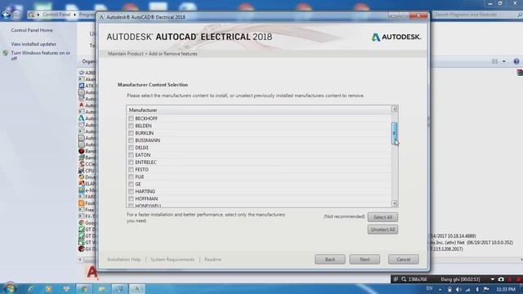523x294 pixels.
Task: Select the A360 program icon in list
Action: [82, 73]
